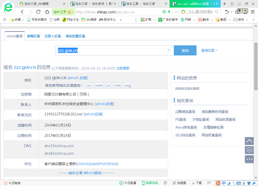The width and height of the screenshot is (258, 186).
Task: Open the 截图 screenshot tool
Action: [221, 20]
